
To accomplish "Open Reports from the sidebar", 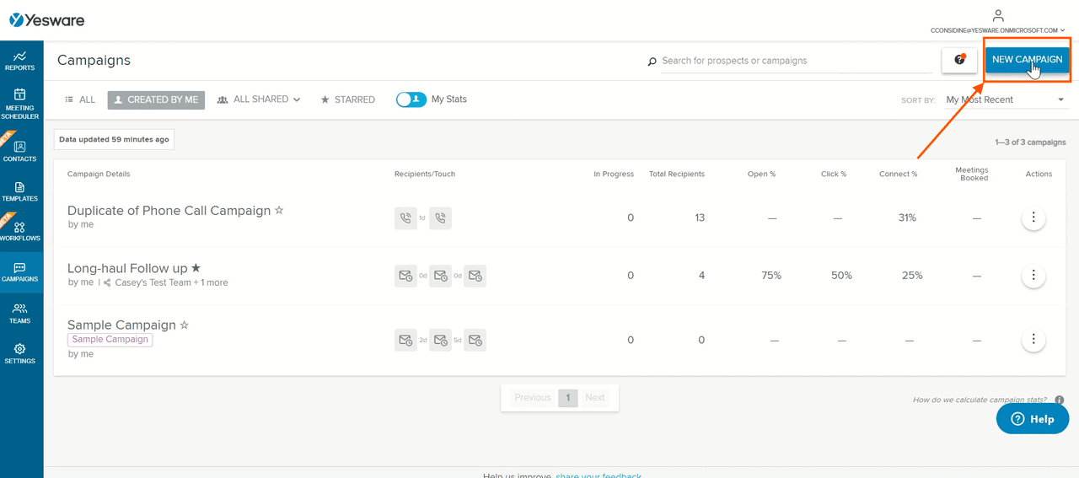I will [20, 60].
